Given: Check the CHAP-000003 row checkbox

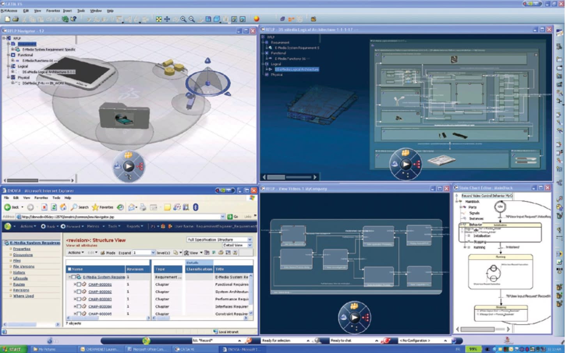Looking at the screenshot, I should [79, 299].
